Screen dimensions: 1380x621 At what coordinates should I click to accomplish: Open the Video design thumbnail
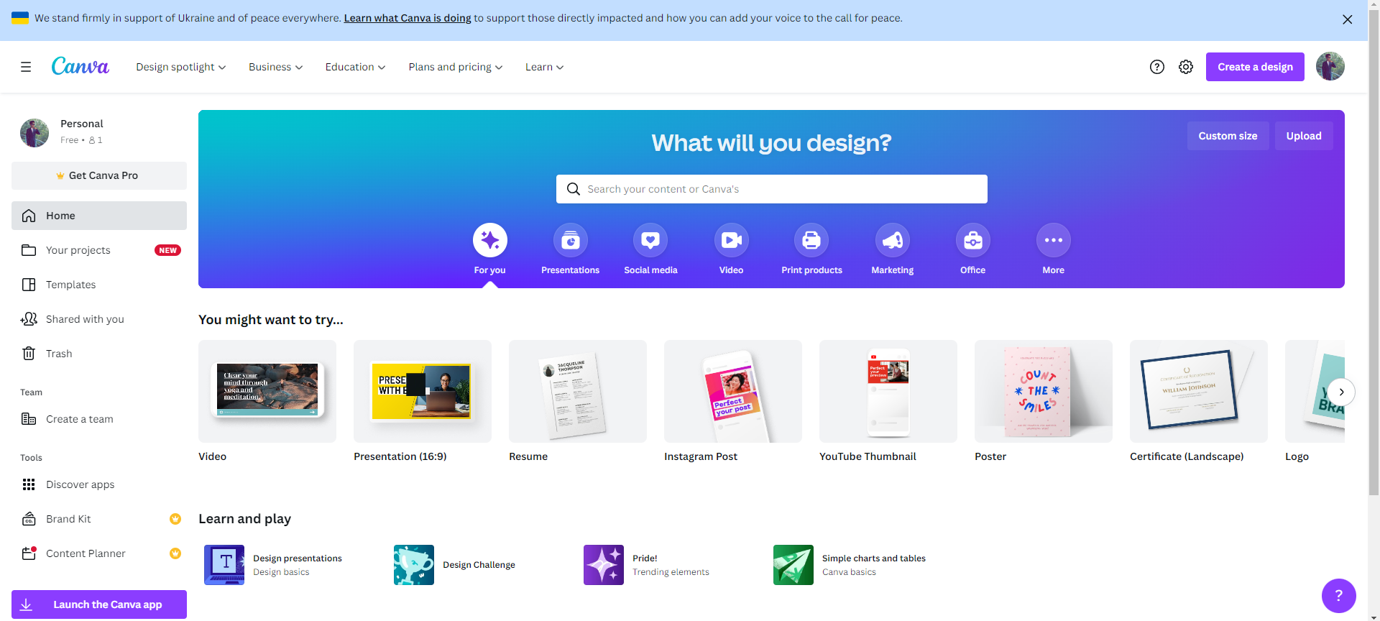267,391
